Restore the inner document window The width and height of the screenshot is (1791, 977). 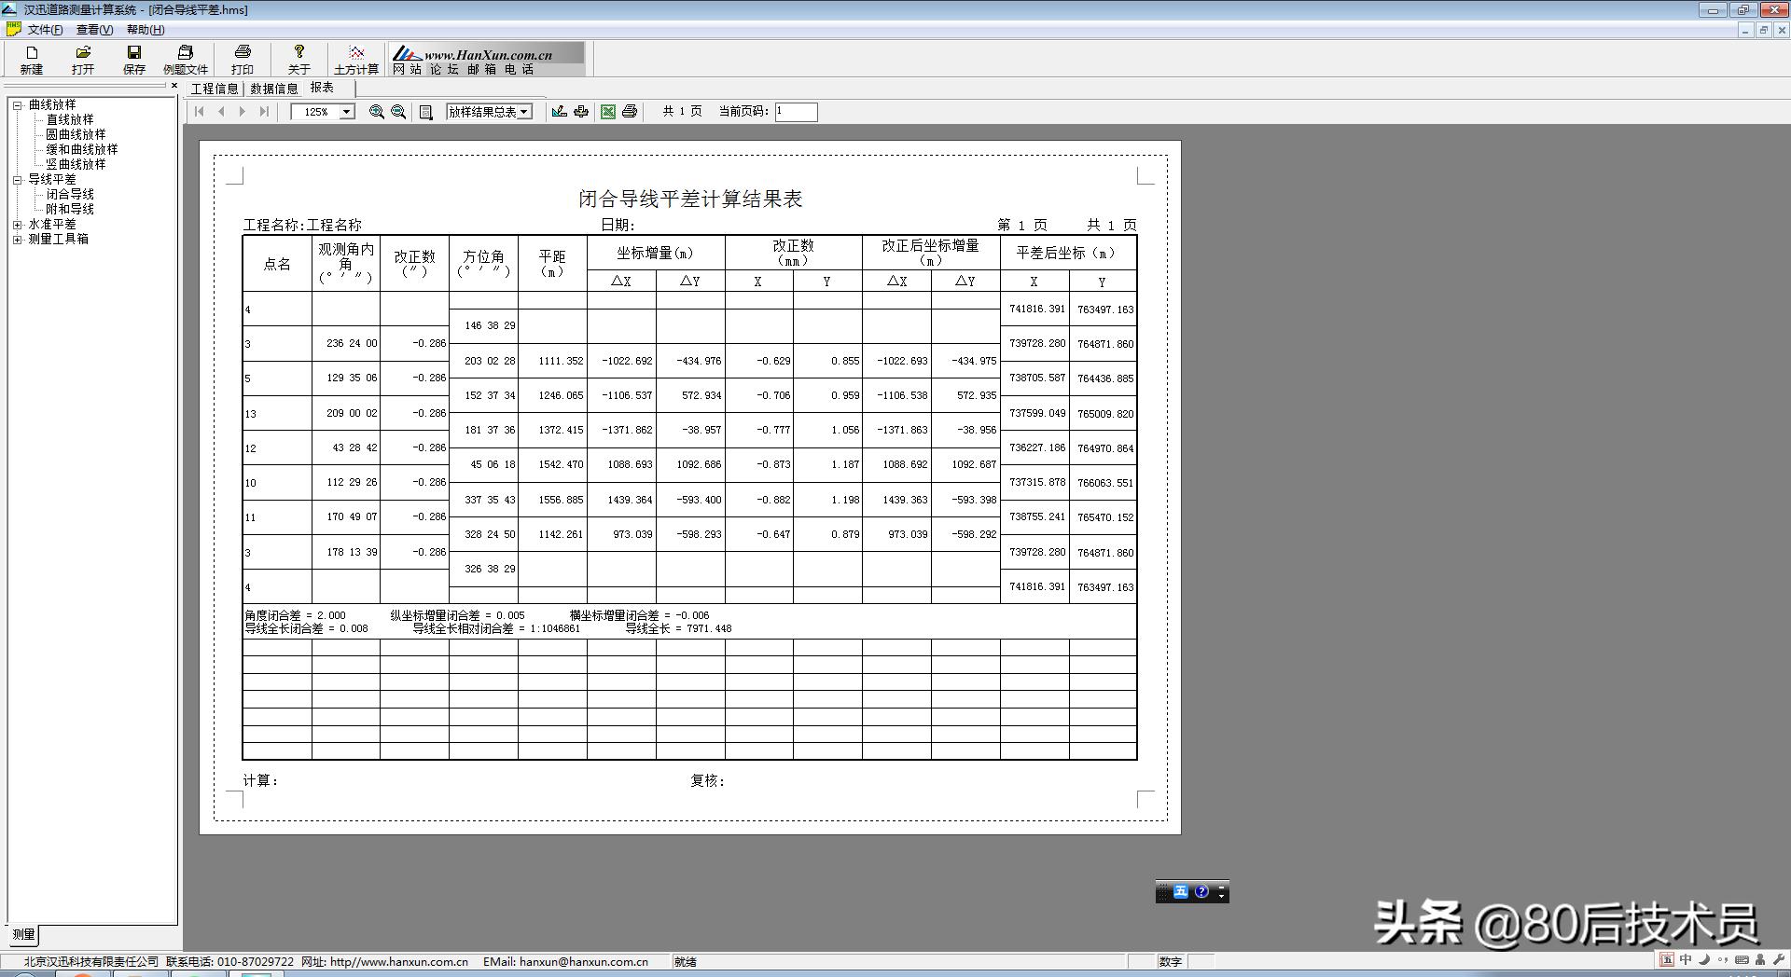(1763, 30)
